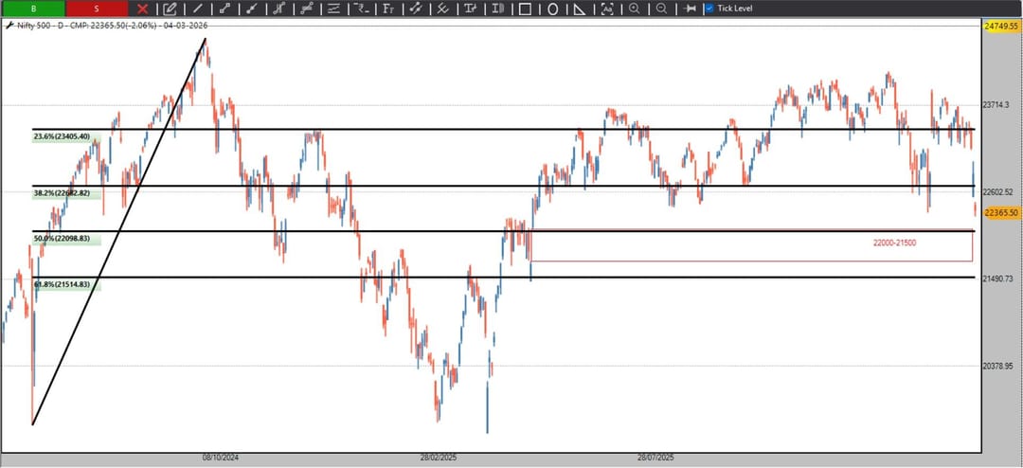Screen dimensions: 1023x468
Task: Click the red S sell button
Action: [98, 9]
